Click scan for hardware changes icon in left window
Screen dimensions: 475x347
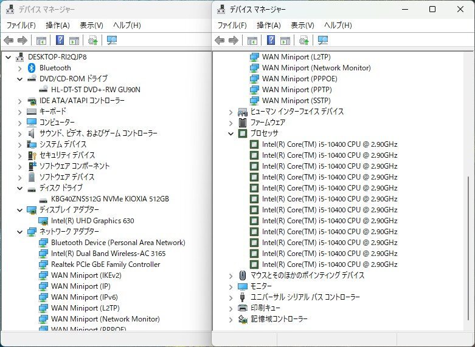tap(112, 40)
